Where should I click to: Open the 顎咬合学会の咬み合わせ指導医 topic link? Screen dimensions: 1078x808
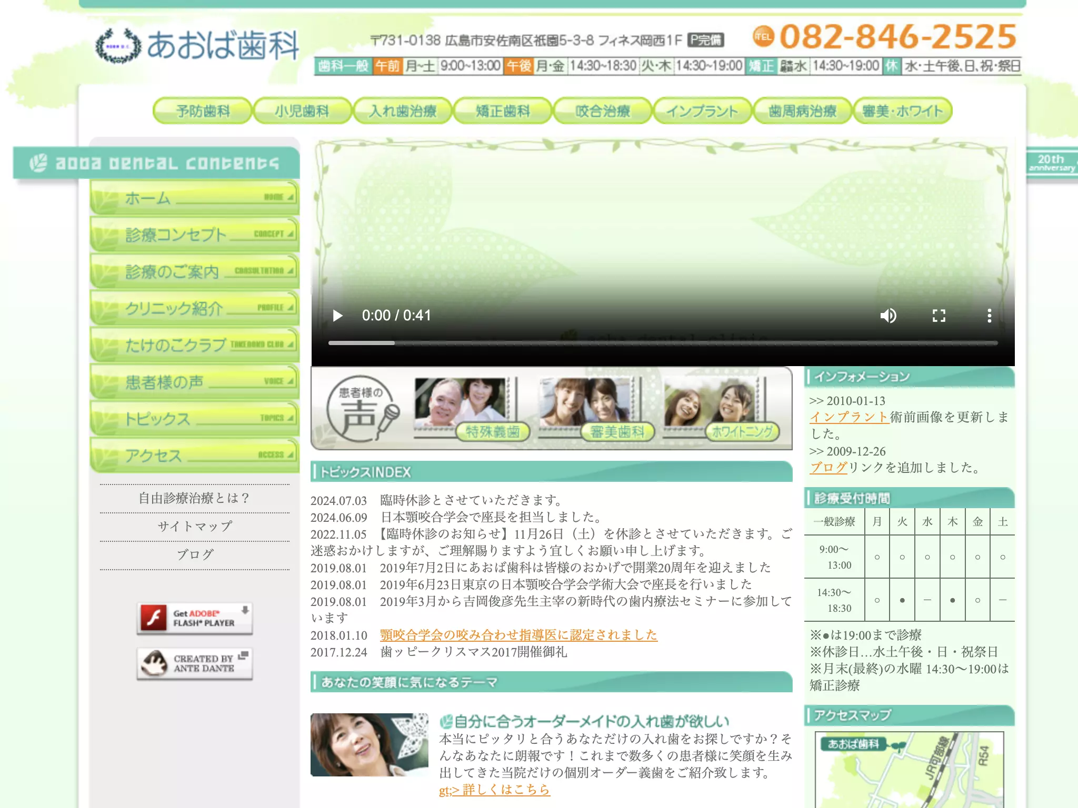tap(518, 635)
